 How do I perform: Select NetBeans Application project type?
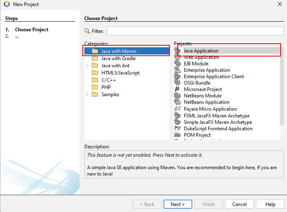click(x=207, y=102)
